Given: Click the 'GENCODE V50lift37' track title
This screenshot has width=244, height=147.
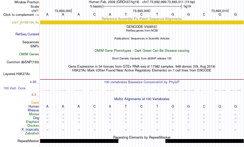Looking at the screenshot, I should pos(142,27).
